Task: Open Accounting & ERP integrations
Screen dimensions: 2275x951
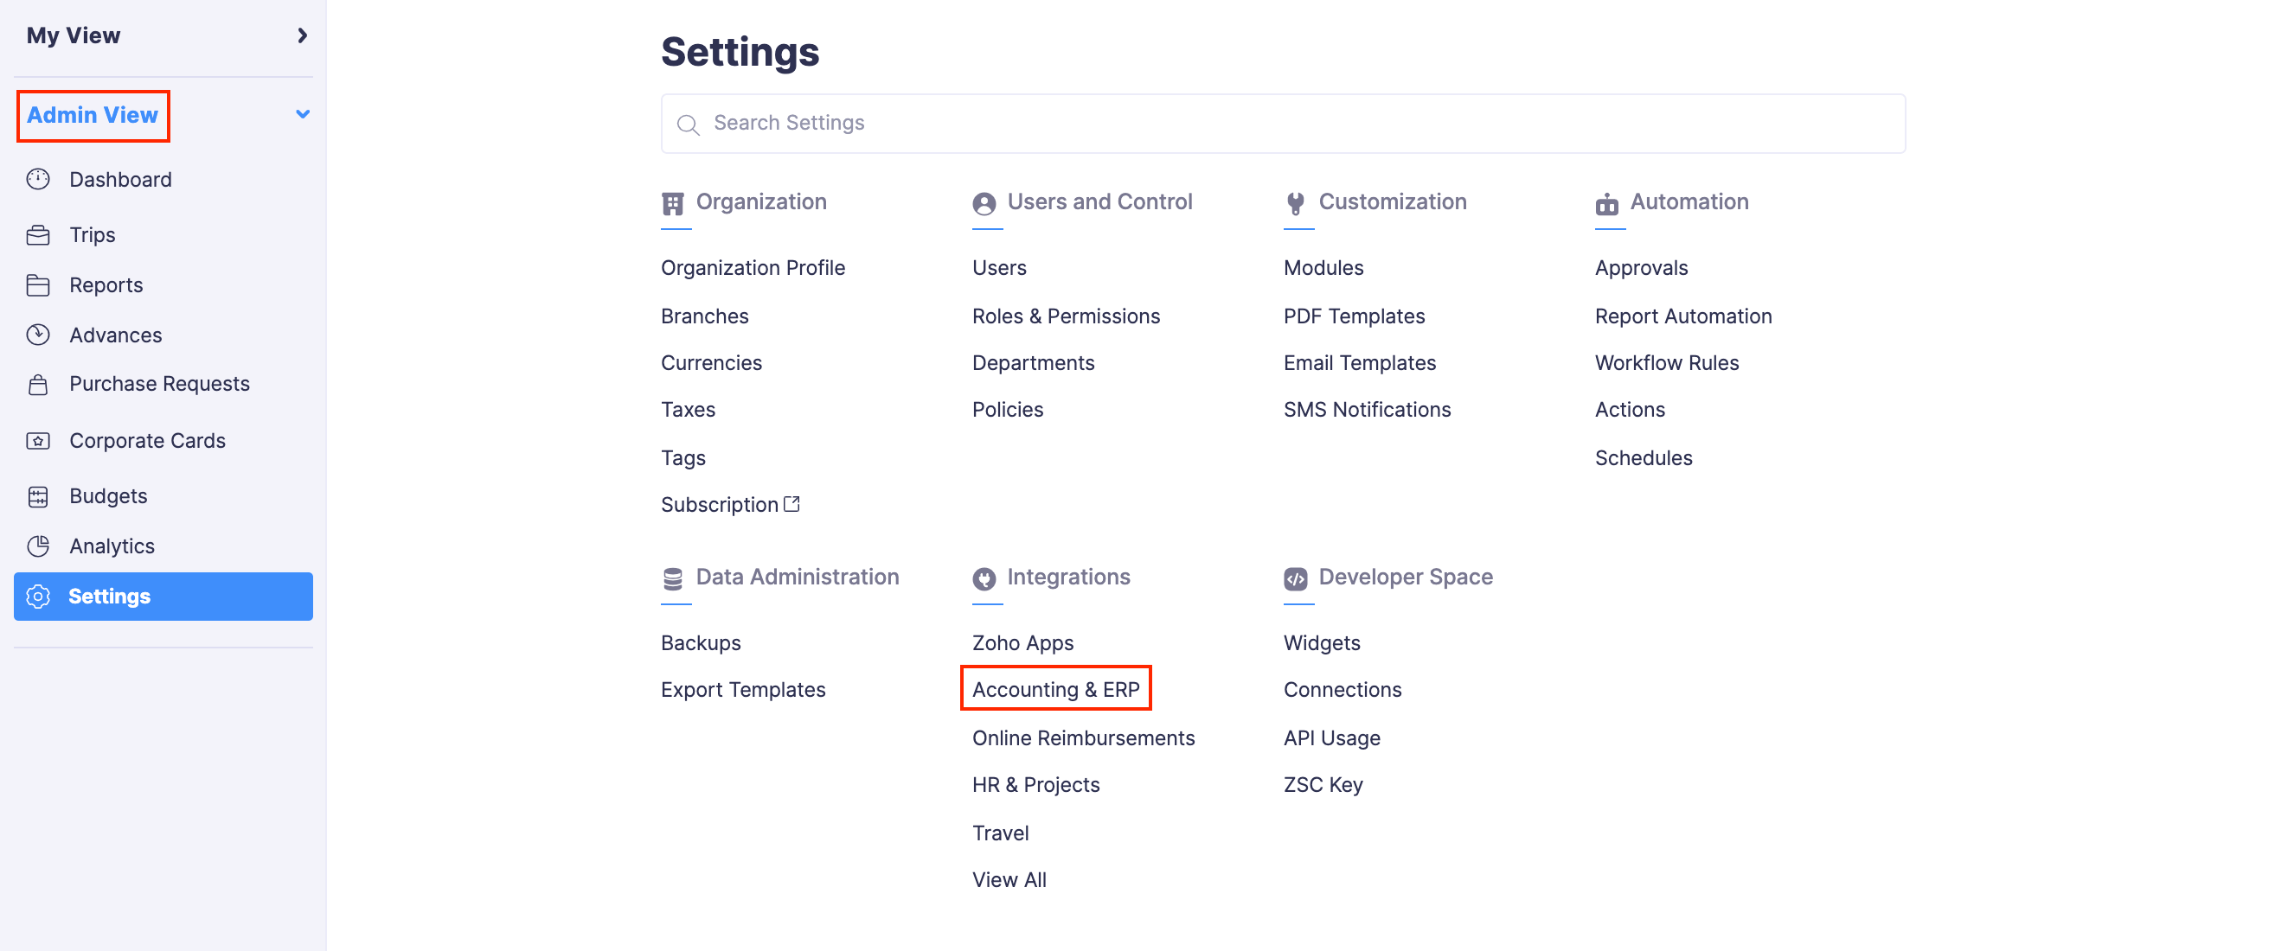Action: (x=1055, y=690)
